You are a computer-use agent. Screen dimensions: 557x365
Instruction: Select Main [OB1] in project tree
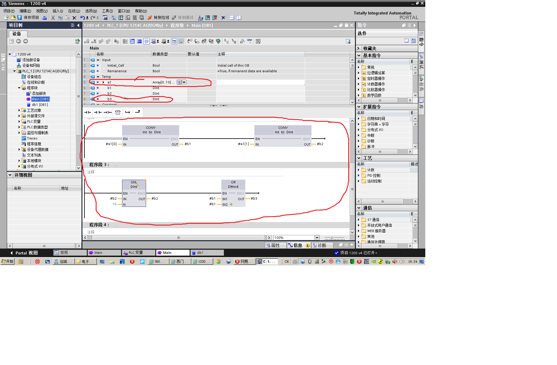pos(40,99)
